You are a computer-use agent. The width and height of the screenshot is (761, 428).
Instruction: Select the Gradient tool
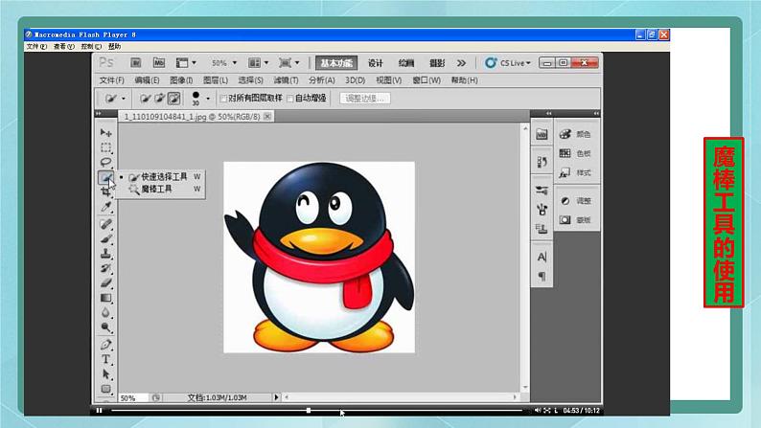click(105, 298)
